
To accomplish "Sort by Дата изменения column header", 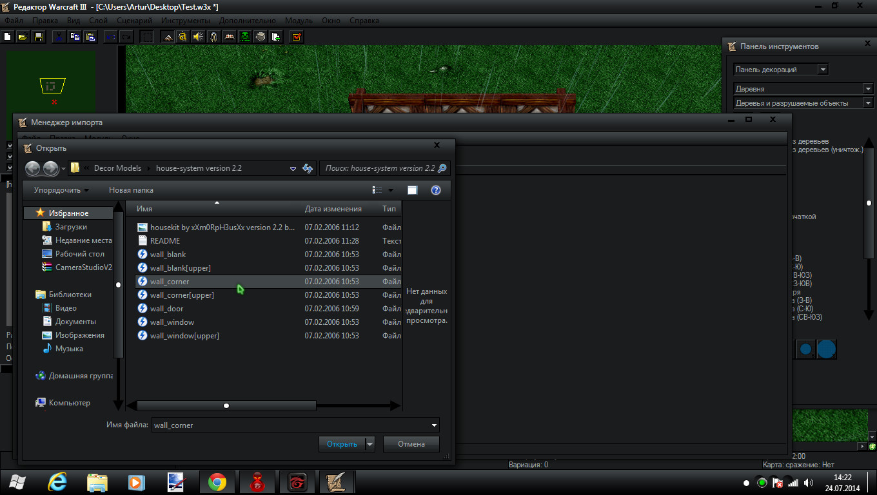I will pos(339,209).
